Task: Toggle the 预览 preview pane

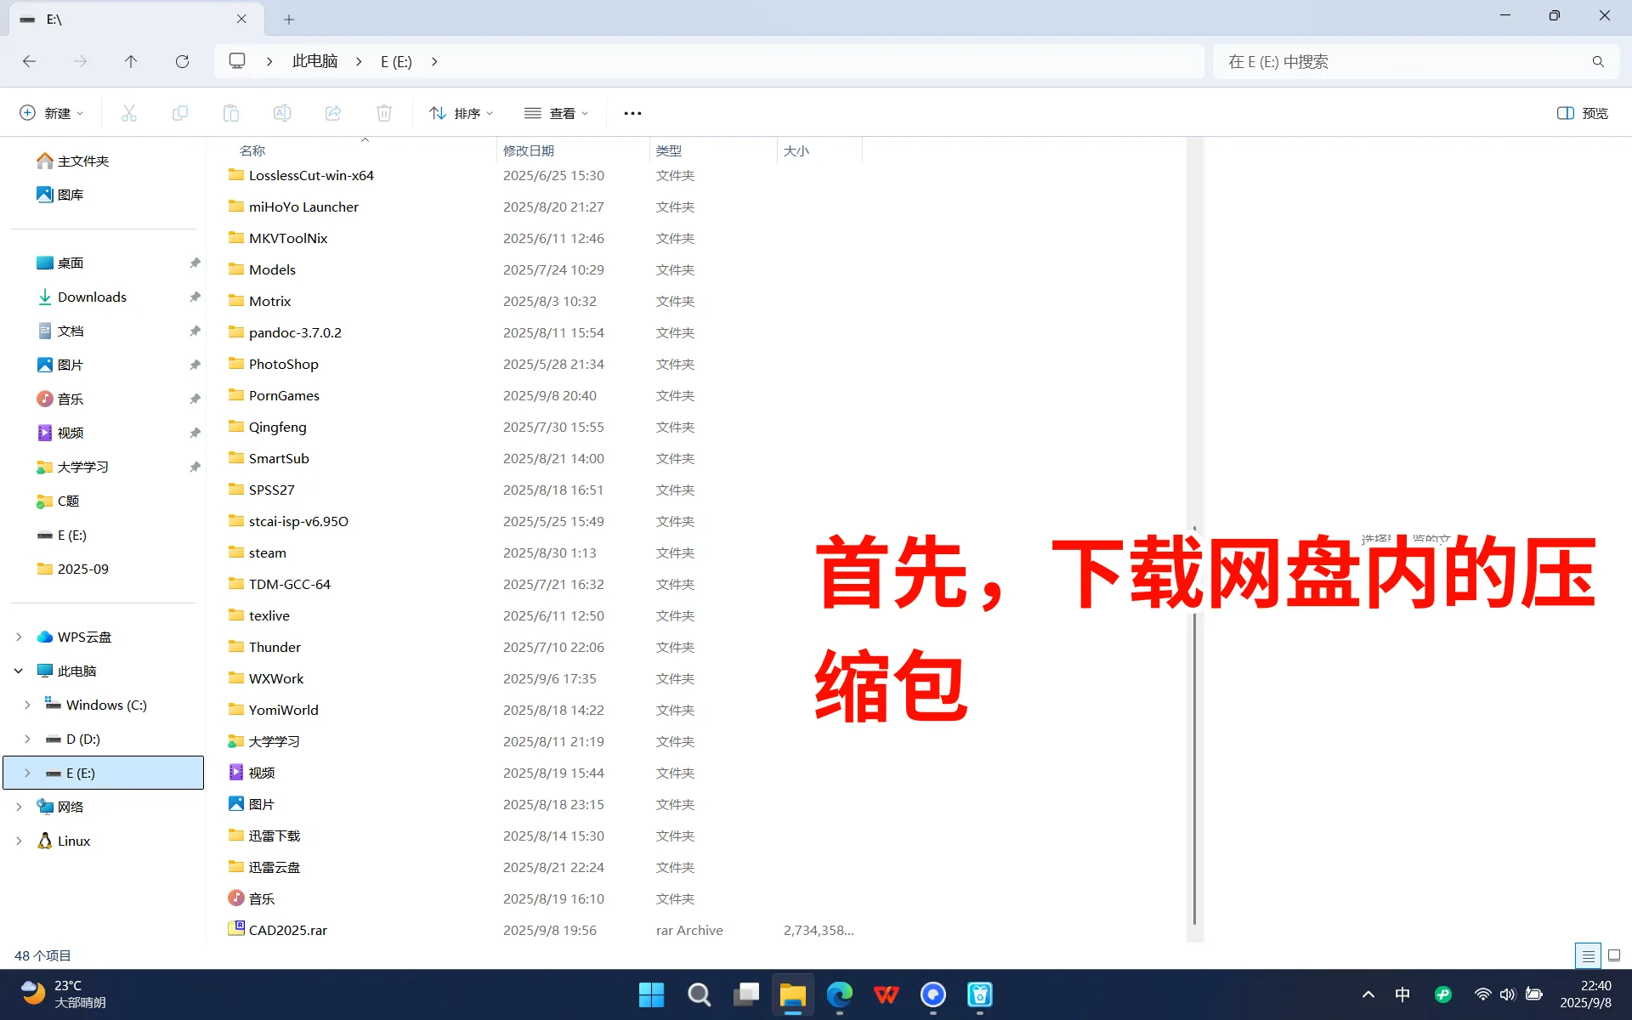Action: 1582,112
